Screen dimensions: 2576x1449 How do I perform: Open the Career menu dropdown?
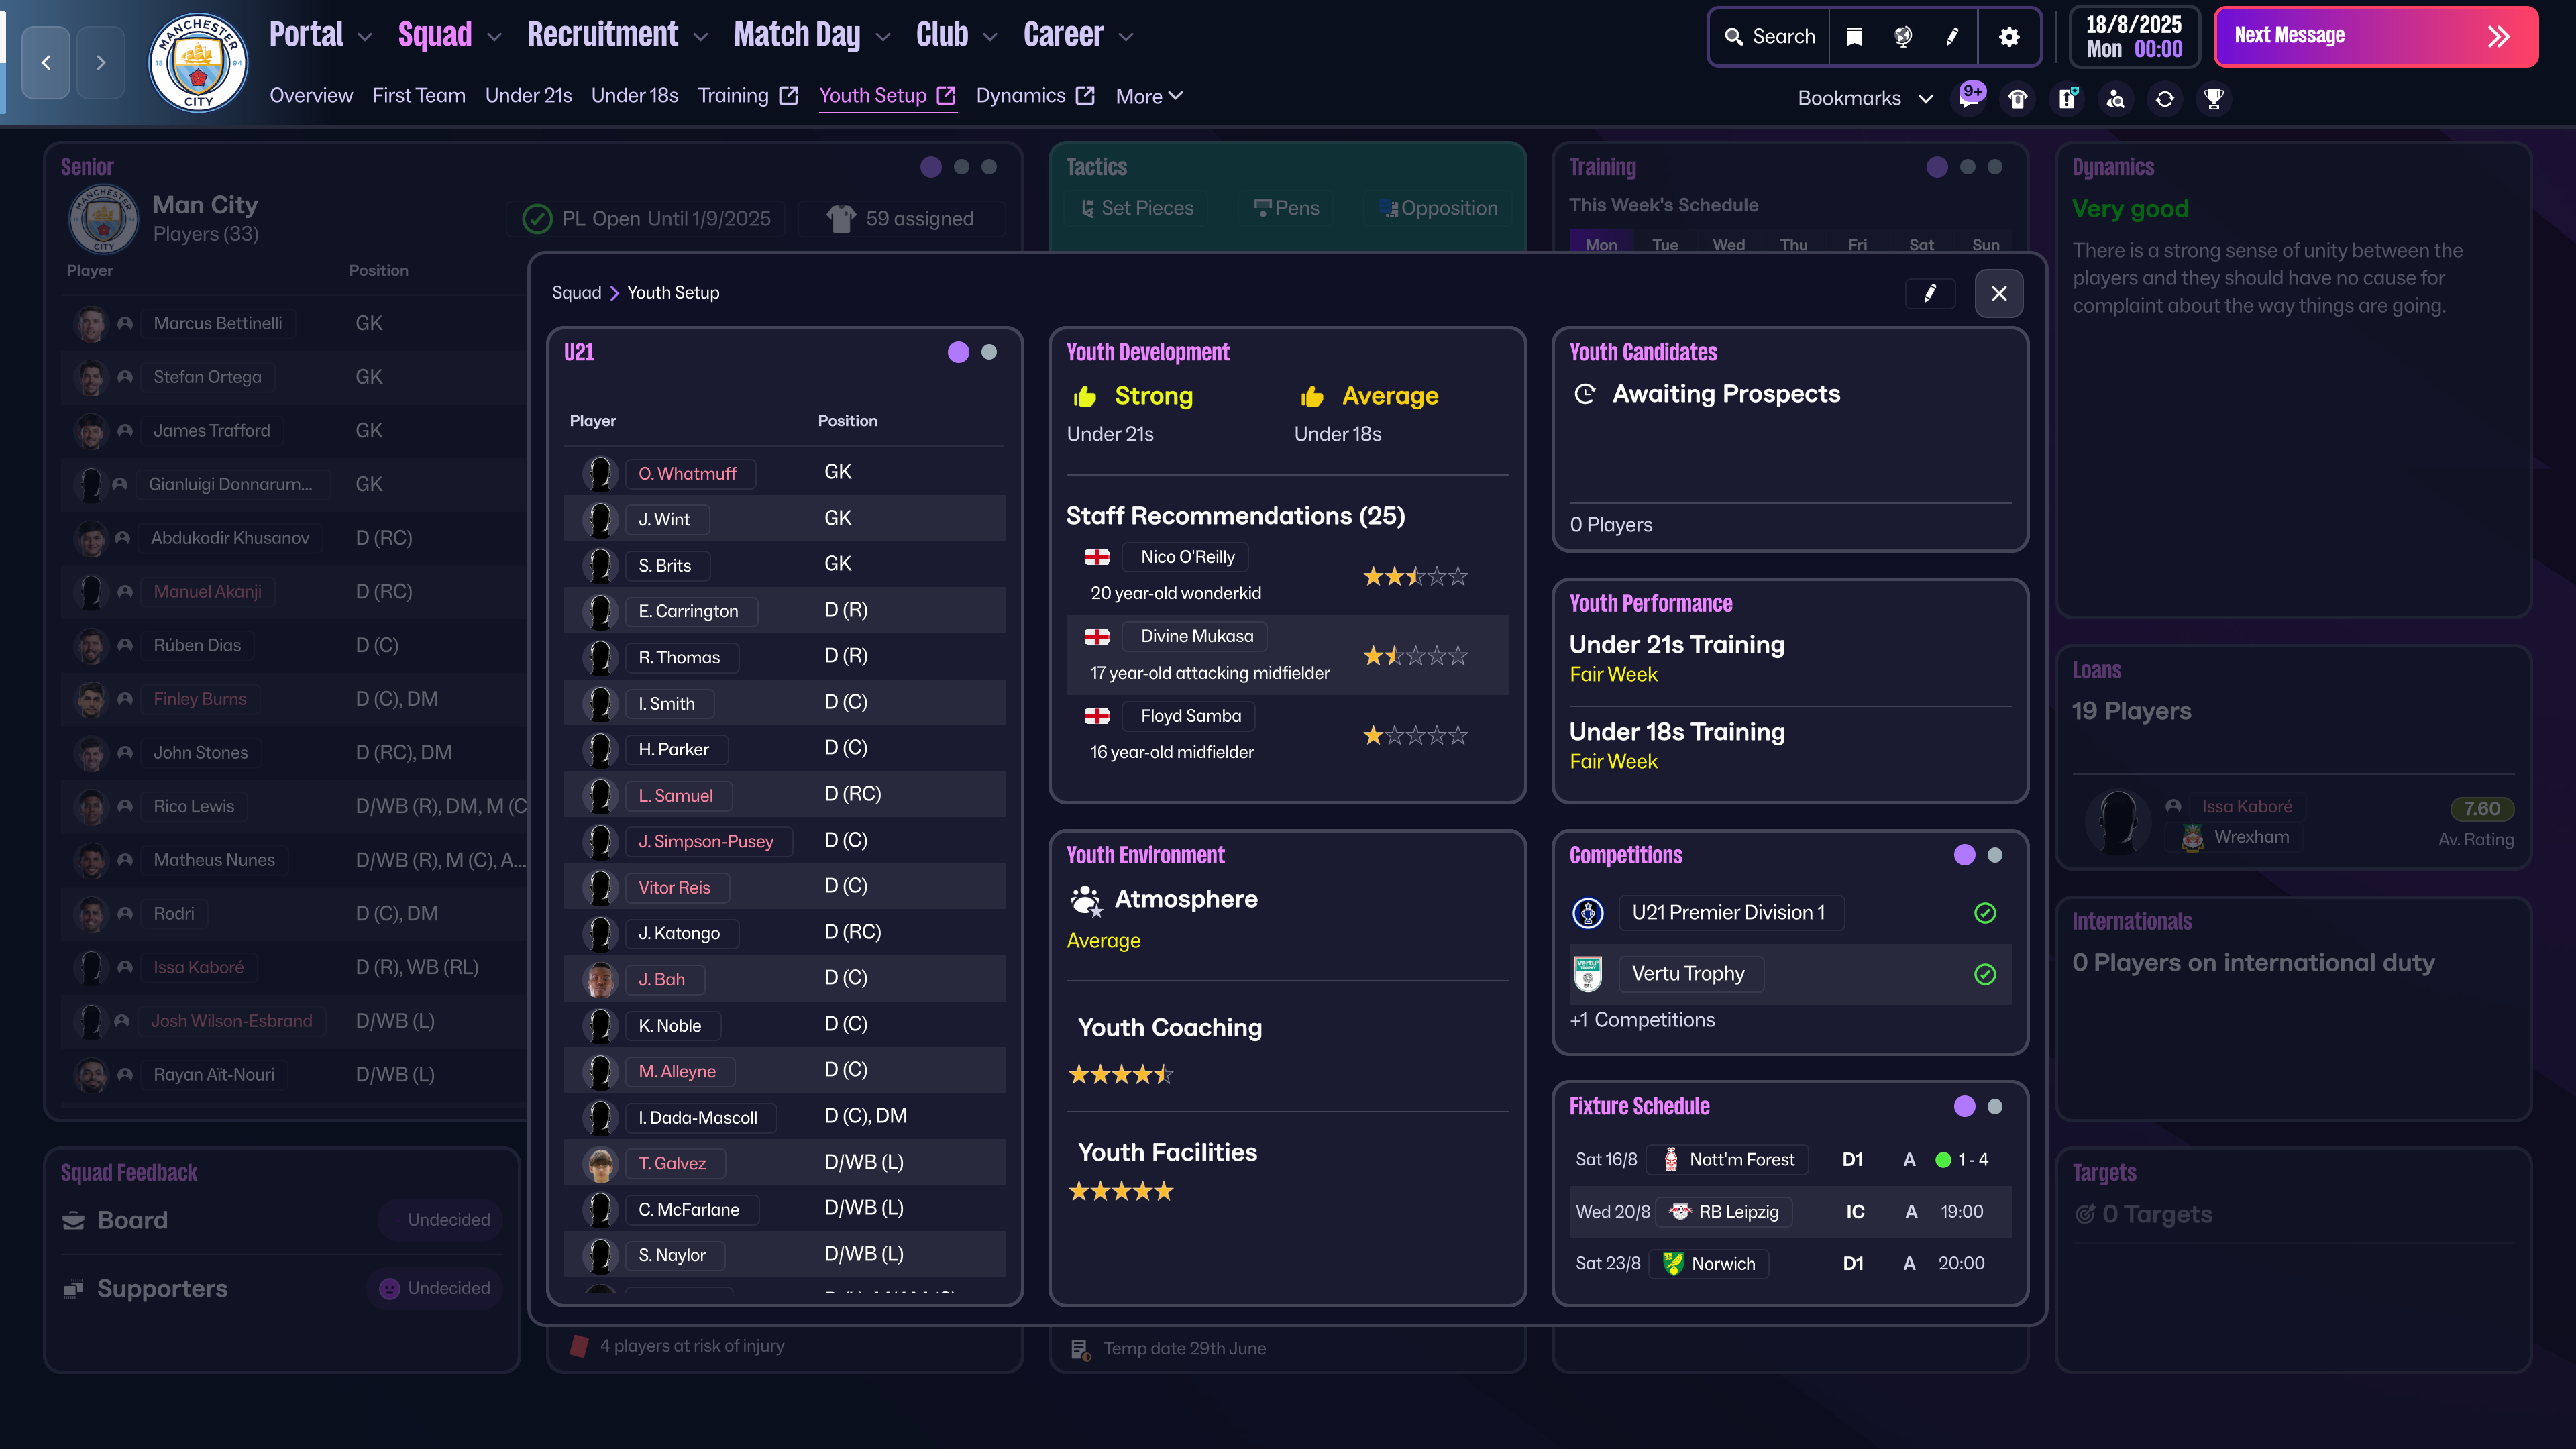[x=1075, y=34]
